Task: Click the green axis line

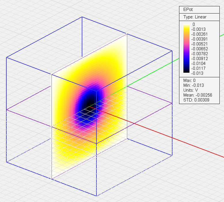Action: [x=150, y=73]
